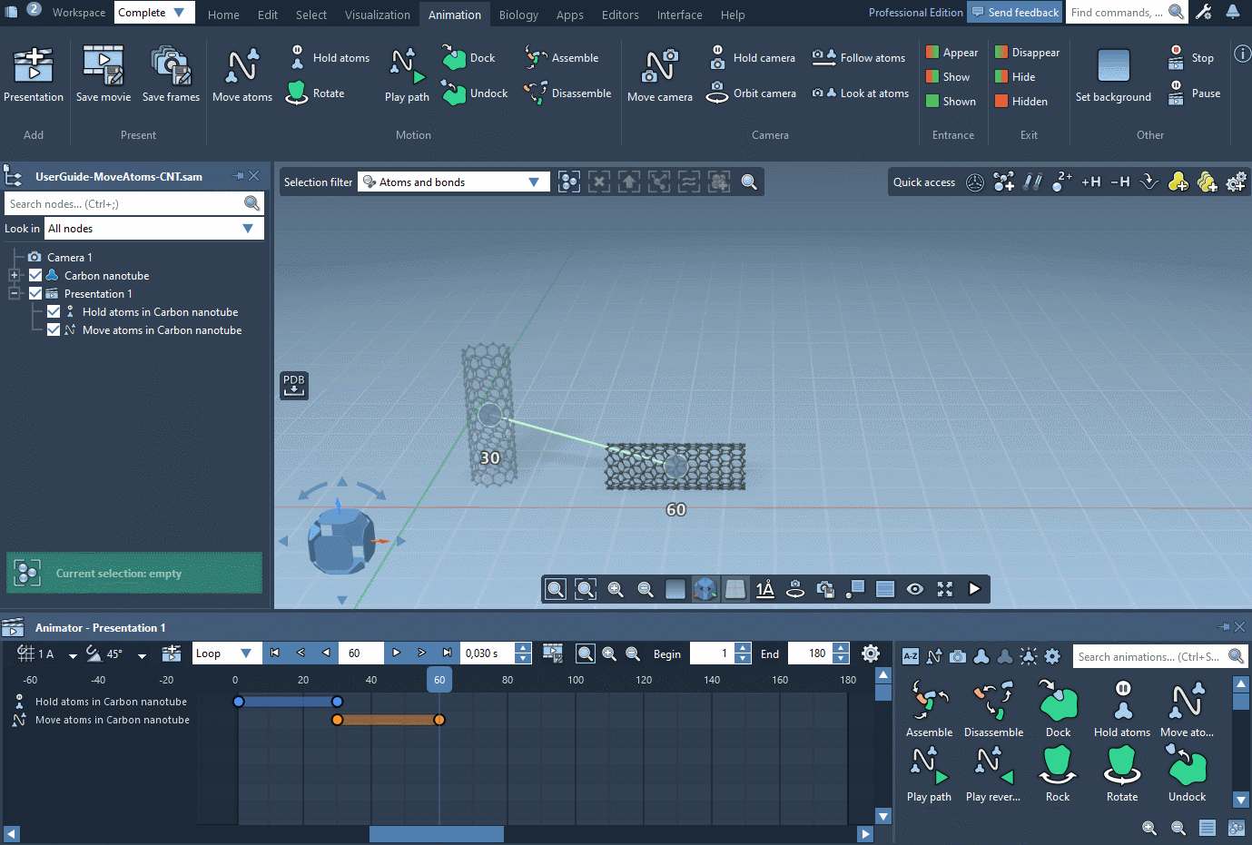1252x845 pixels.
Task: Click the PDB download icon in viewport
Action: (x=293, y=385)
